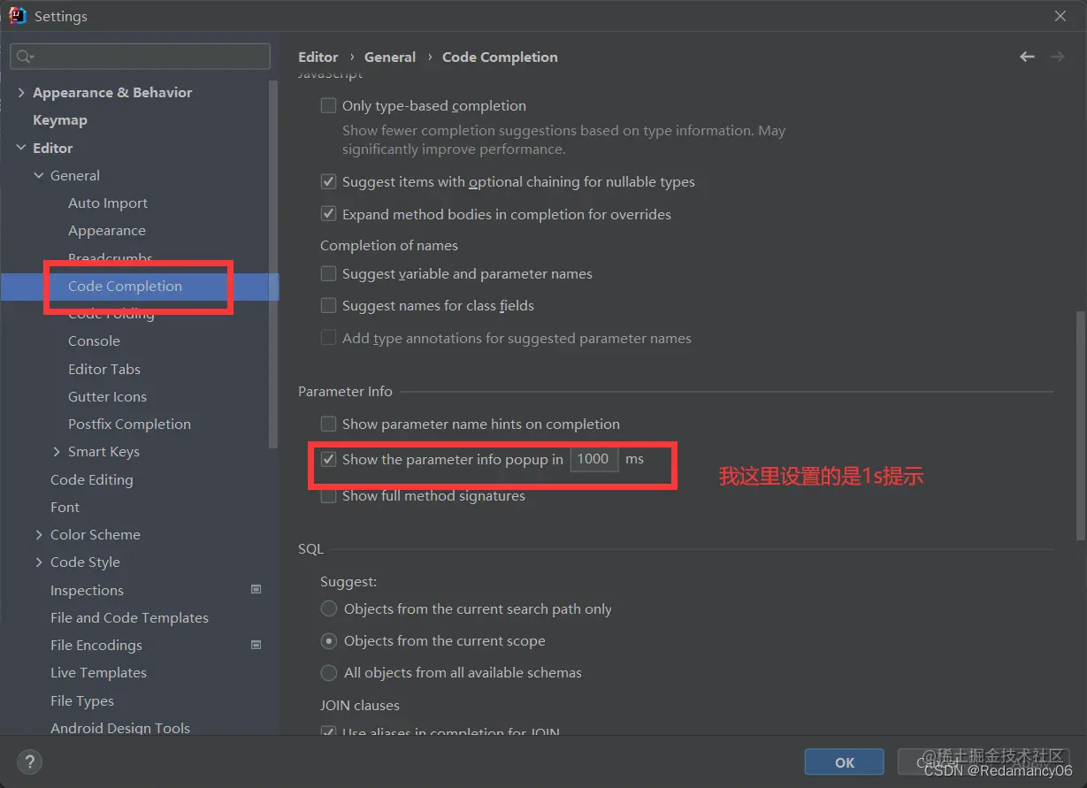Open File Types settings

tap(82, 700)
